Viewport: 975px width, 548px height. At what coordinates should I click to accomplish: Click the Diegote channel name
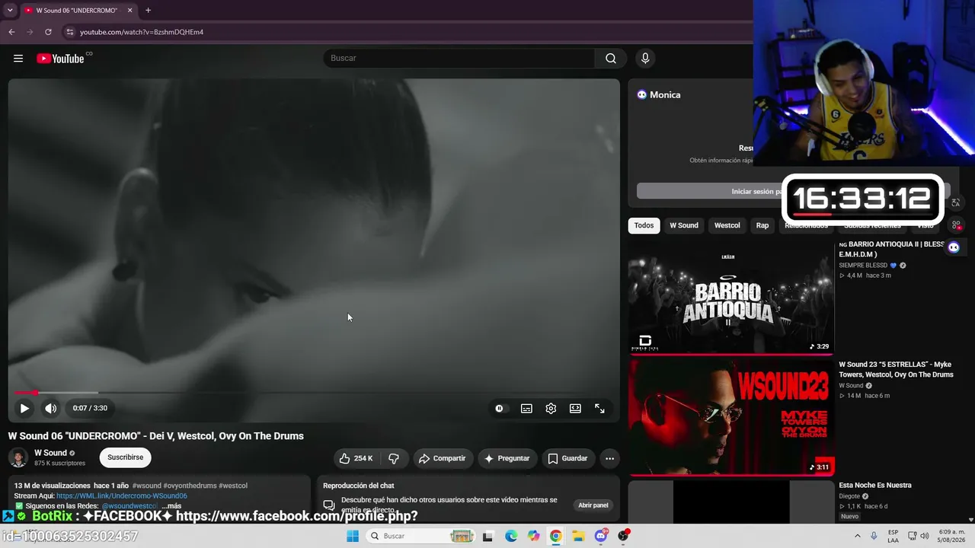(x=849, y=496)
